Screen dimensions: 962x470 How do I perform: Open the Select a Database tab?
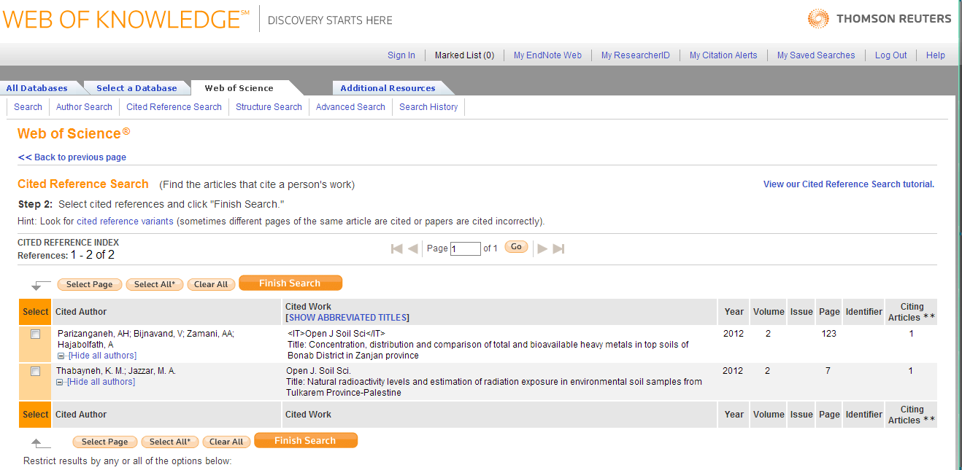pyautogui.click(x=136, y=88)
